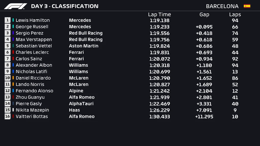Click position 16 number badge
260x146 pixels.
[x=7, y=117]
